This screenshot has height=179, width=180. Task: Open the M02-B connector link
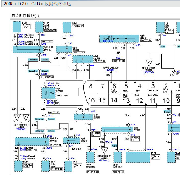(x=150, y=150)
